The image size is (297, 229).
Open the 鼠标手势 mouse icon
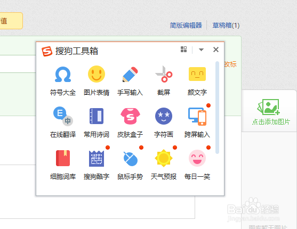[x=130, y=159]
